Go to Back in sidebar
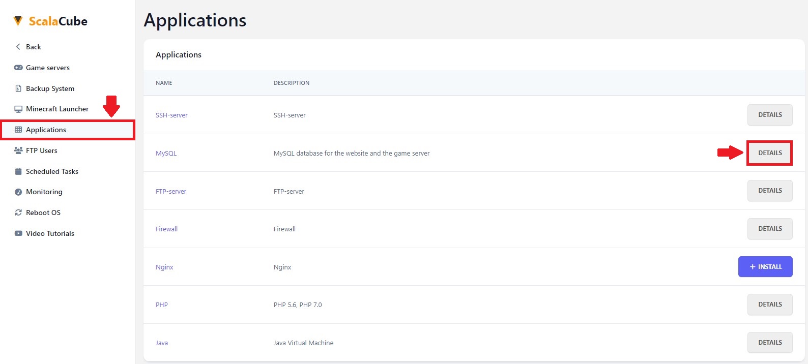Image resolution: width=808 pixels, height=364 pixels. (34, 47)
